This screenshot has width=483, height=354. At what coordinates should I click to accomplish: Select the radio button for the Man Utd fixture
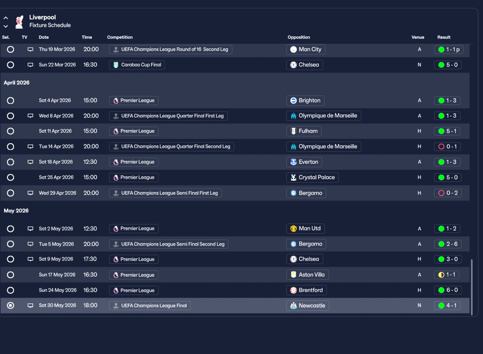coord(11,229)
